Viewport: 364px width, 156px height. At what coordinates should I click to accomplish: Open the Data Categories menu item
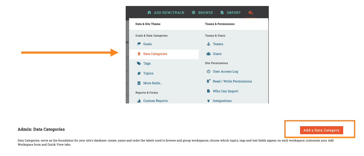click(155, 54)
